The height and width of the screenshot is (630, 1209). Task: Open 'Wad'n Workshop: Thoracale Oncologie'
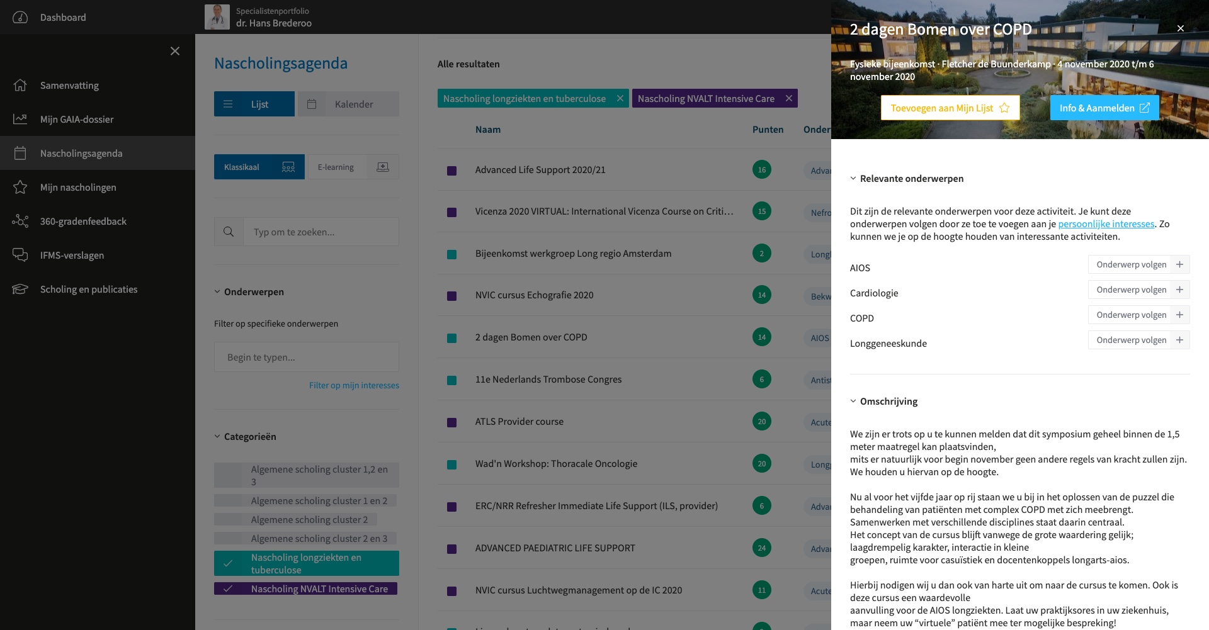click(556, 463)
